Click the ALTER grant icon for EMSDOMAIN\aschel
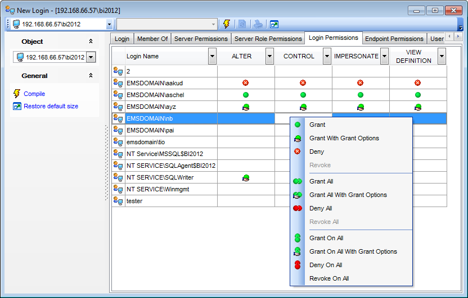The image size is (468, 298). (246, 95)
